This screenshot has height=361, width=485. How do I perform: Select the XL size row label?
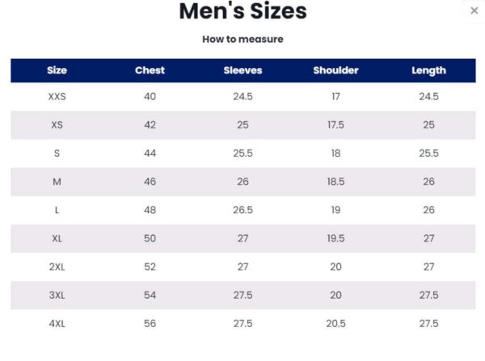coord(57,238)
